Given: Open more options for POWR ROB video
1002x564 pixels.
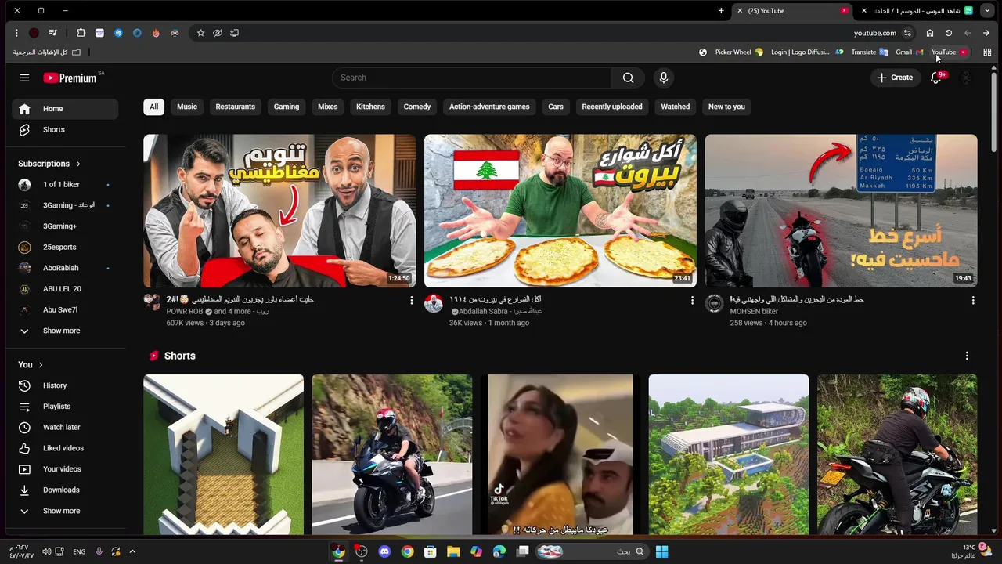Looking at the screenshot, I should click(x=412, y=300).
